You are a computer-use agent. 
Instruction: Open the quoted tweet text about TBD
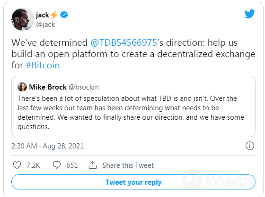(131, 113)
